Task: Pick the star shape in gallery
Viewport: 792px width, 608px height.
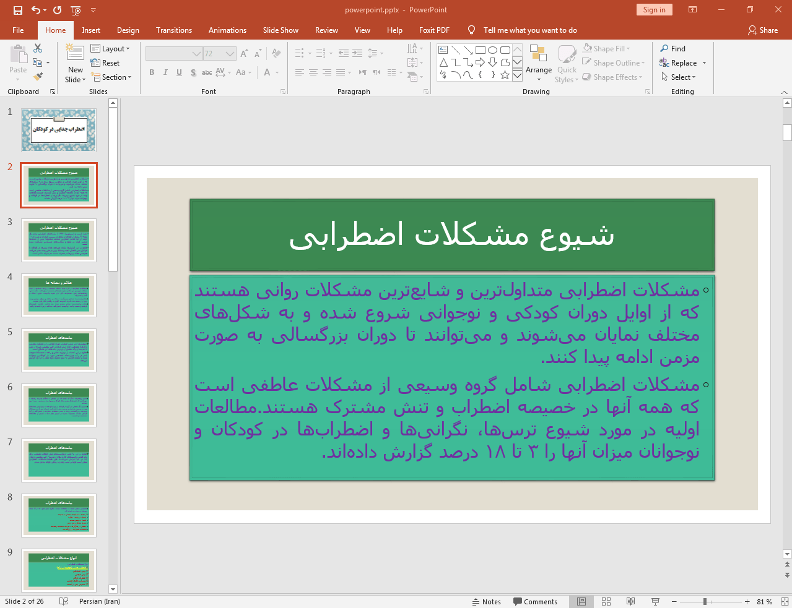Action: [x=505, y=75]
